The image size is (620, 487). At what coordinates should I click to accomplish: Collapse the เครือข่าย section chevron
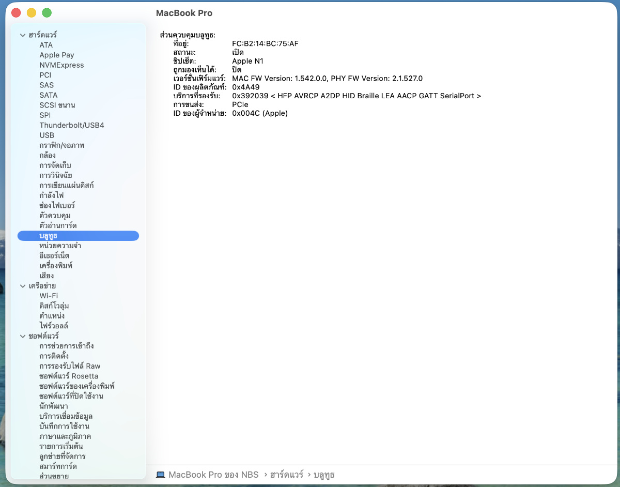pyautogui.click(x=22, y=286)
